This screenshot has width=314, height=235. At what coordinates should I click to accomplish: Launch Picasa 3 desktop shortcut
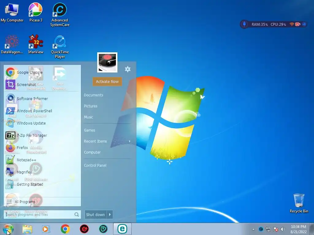36,13
